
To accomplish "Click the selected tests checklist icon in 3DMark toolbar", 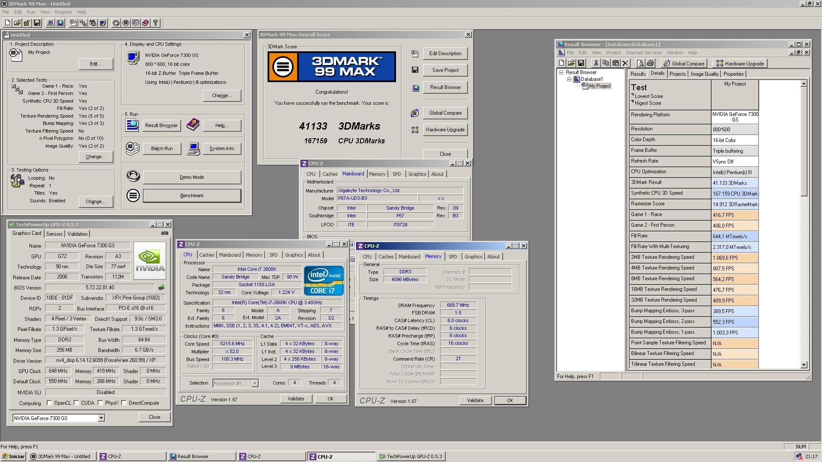I will click(x=83, y=23).
